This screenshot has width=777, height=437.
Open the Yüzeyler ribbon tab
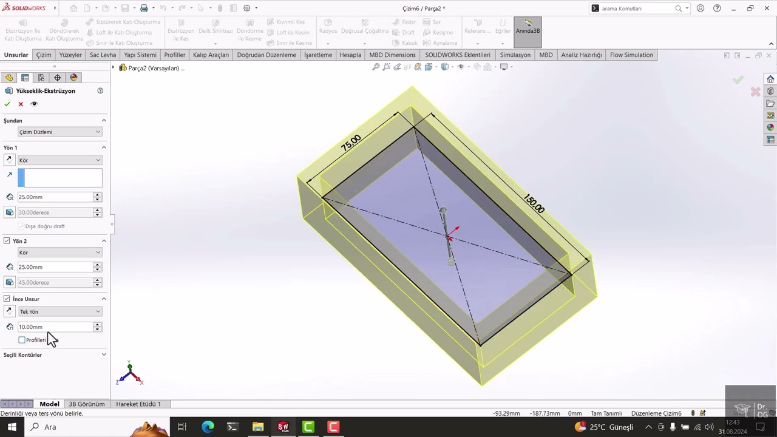coord(70,55)
